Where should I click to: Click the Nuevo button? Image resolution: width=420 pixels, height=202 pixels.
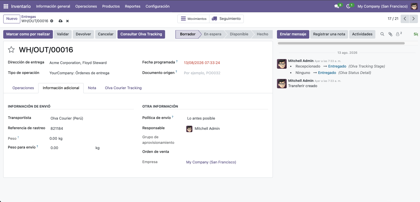[12, 19]
